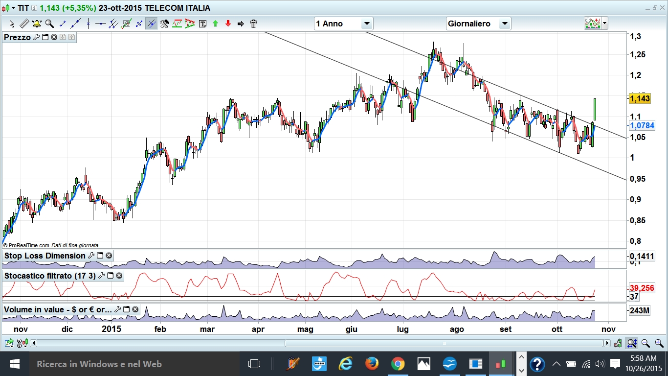This screenshot has height=376, width=668.
Task: Click the highlighted channel line tool
Action: pos(152,23)
